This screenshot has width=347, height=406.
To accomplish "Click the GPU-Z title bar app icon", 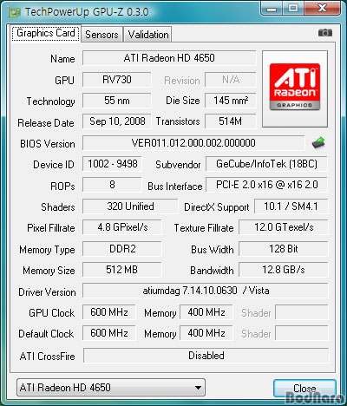I will pos(15,12).
